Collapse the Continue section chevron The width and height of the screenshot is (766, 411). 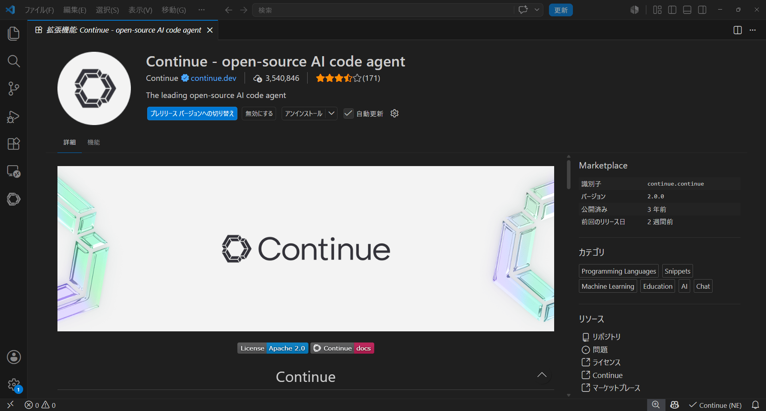point(542,375)
